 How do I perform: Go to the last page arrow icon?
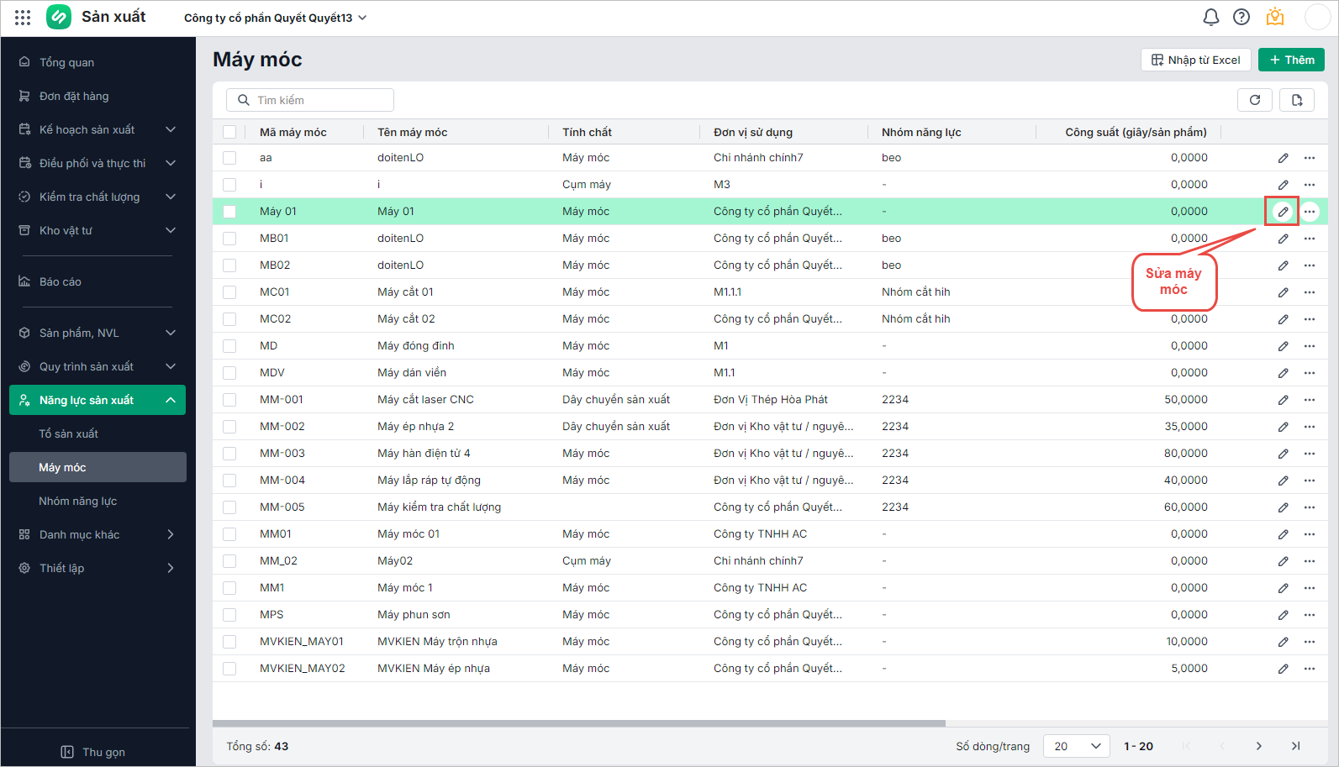[x=1295, y=746]
